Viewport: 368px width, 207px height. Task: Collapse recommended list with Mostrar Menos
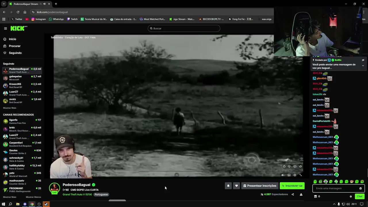click(33, 197)
